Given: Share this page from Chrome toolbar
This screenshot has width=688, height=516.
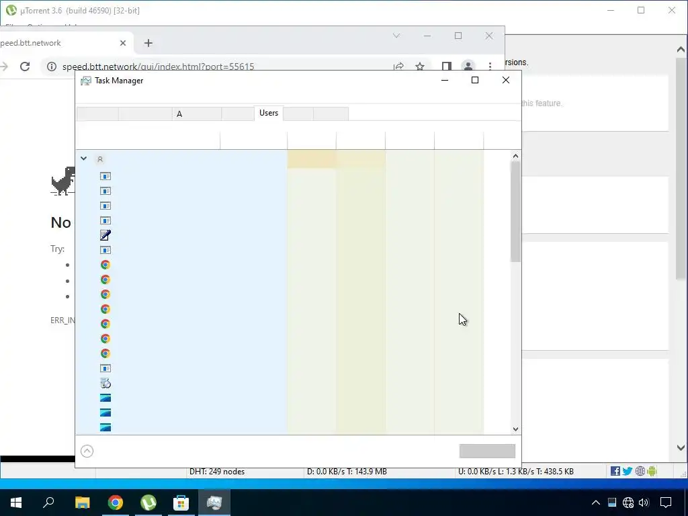Looking at the screenshot, I should click(398, 67).
